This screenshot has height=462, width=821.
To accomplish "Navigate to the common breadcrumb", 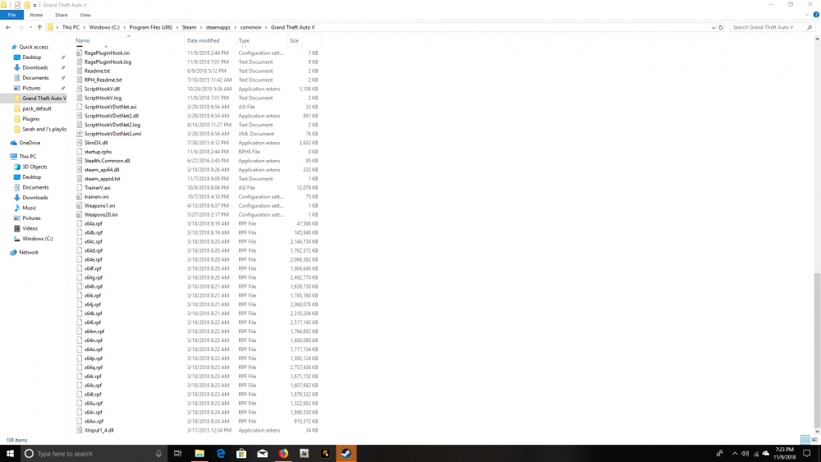I will click(250, 27).
